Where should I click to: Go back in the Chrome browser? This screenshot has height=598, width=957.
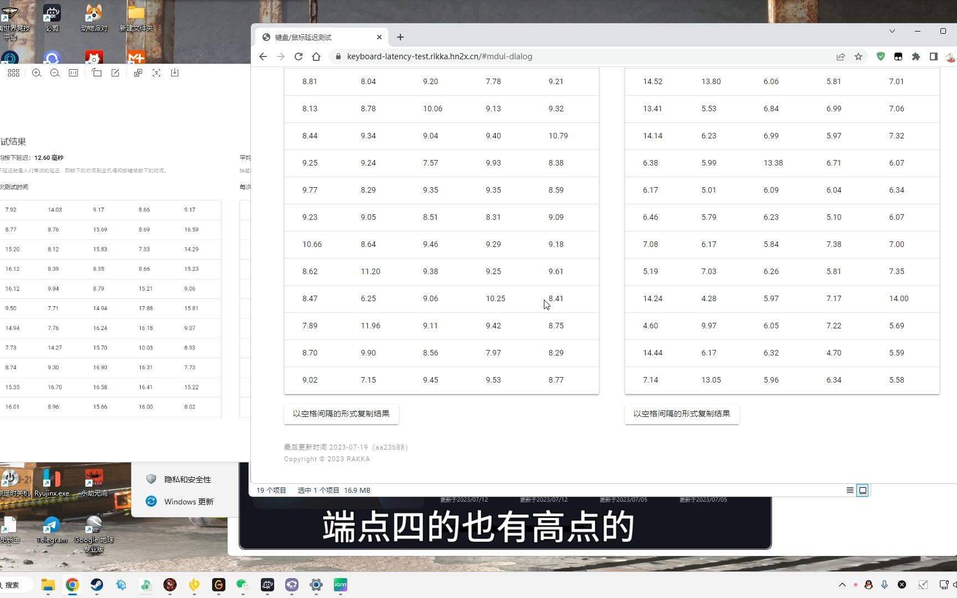click(263, 56)
